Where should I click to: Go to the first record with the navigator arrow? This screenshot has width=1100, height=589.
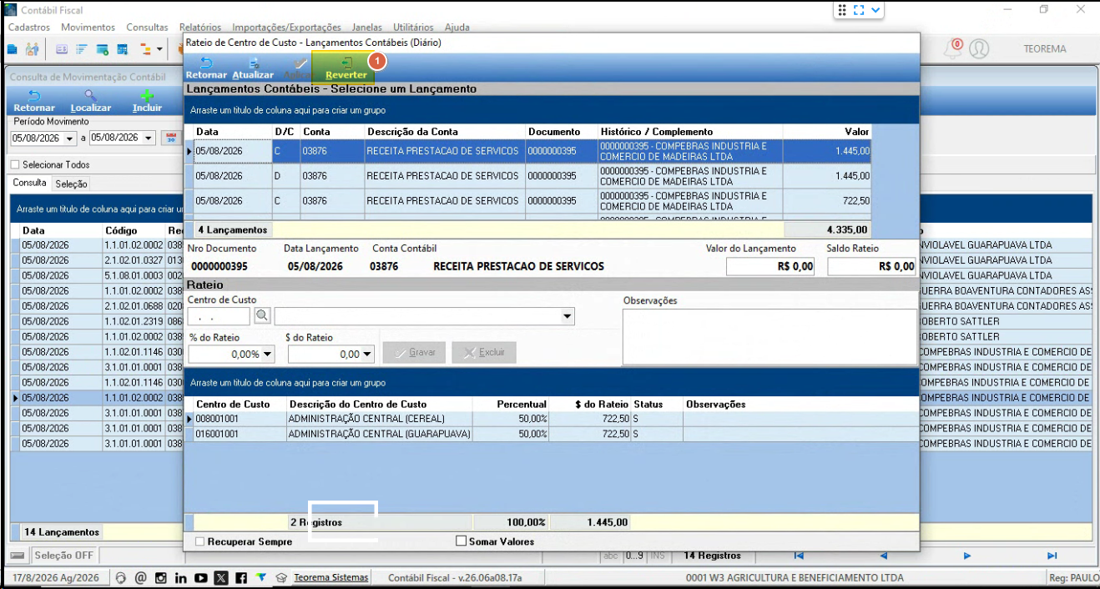(799, 556)
